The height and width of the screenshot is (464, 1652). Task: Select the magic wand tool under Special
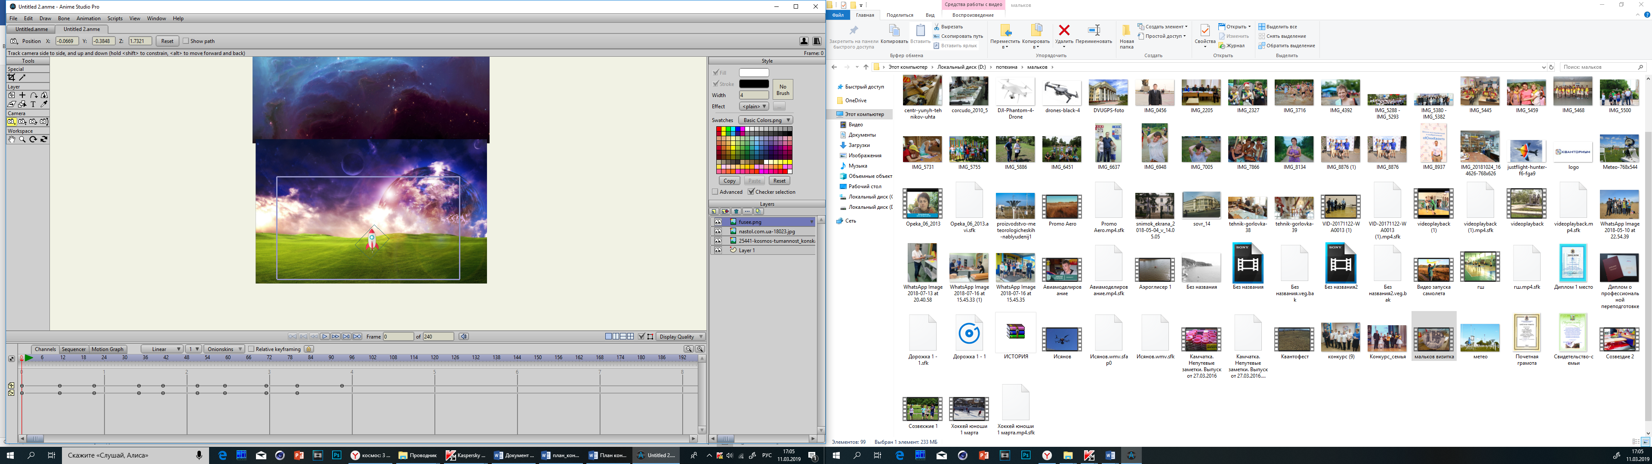[22, 77]
